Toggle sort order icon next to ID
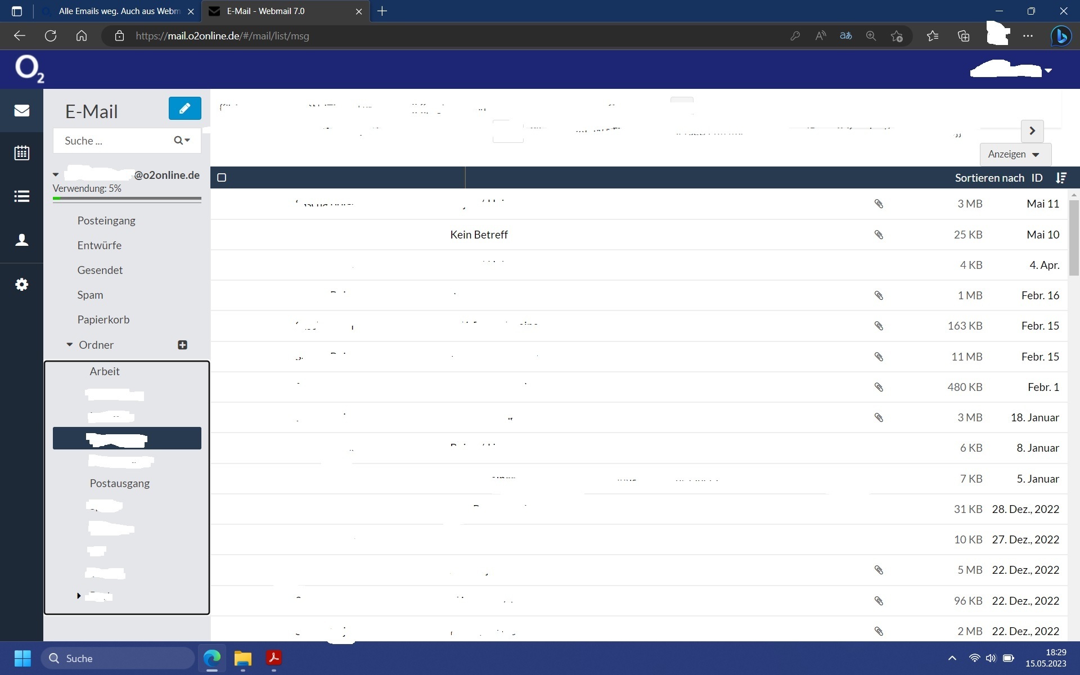This screenshot has height=675, width=1080. pyautogui.click(x=1061, y=178)
